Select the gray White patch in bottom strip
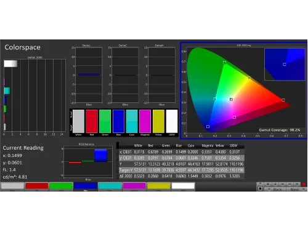Image resolution: width=308 pixels, height=231 pixels. (12, 186)
